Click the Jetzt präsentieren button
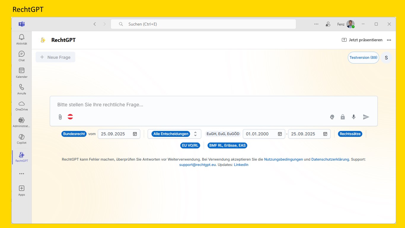Viewport: 405px width, 228px height. [x=362, y=40]
